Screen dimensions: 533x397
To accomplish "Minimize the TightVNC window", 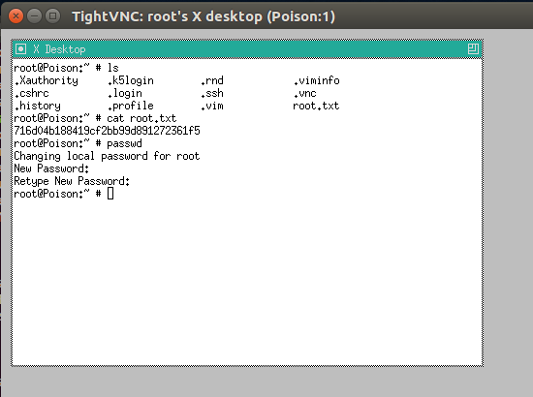I will [x=34, y=15].
